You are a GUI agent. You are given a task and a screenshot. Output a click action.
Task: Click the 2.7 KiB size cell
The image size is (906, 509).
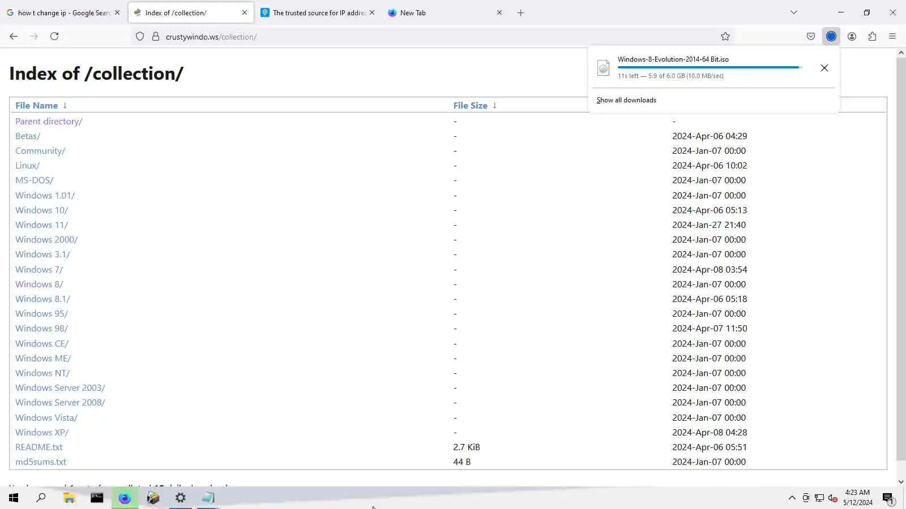[x=467, y=447]
